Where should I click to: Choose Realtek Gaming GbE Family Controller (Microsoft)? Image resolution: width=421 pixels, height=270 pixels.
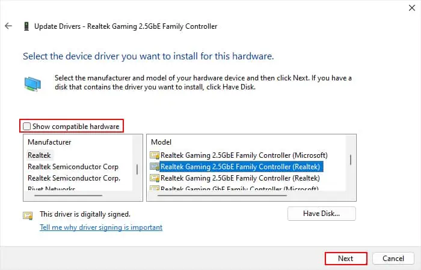tap(244, 189)
